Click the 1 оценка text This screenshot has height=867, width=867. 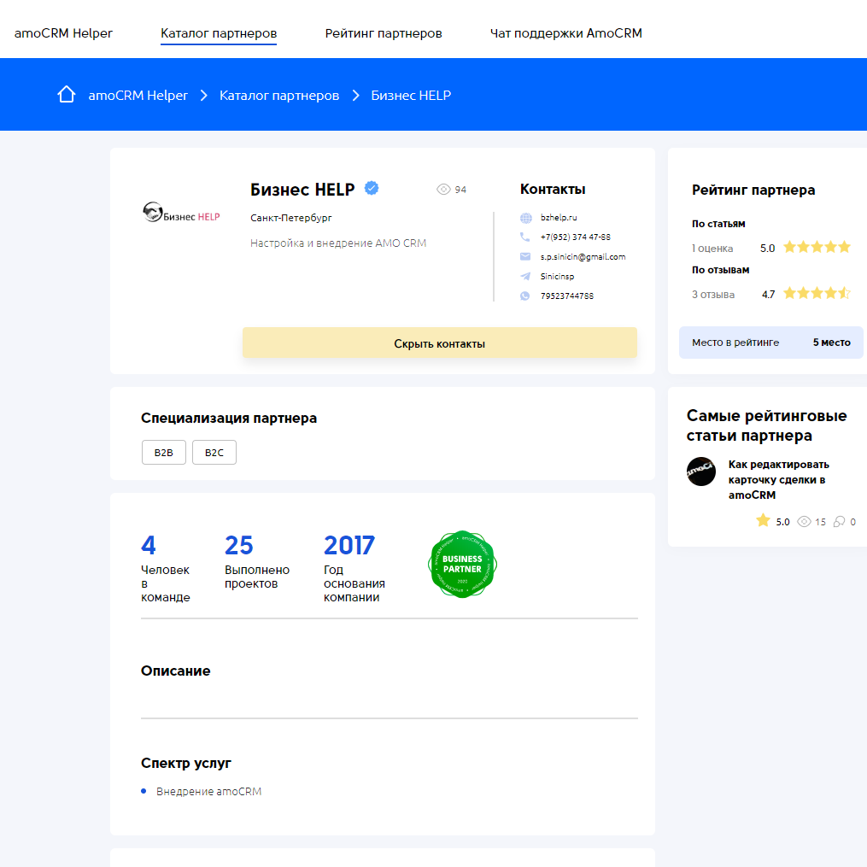coord(712,249)
